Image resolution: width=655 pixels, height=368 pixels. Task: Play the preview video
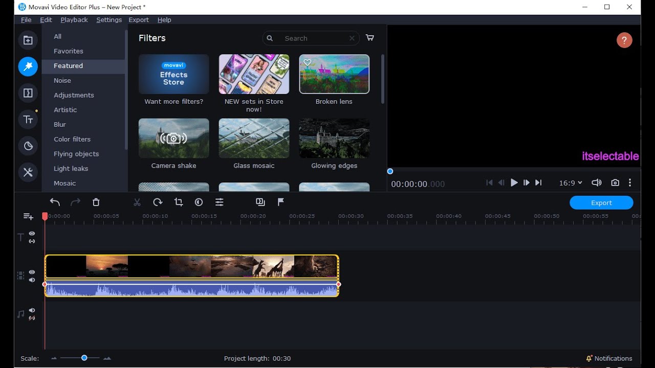pos(514,183)
